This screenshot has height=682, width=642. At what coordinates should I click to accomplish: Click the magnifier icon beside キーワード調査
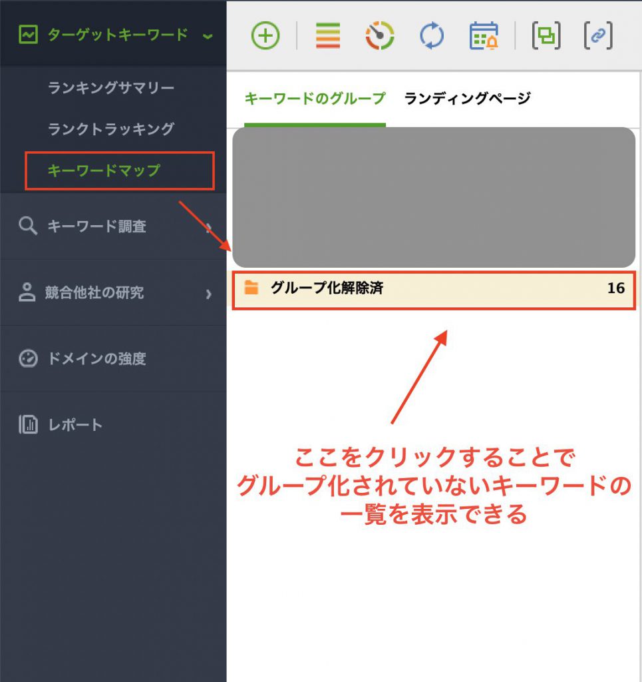point(28,226)
